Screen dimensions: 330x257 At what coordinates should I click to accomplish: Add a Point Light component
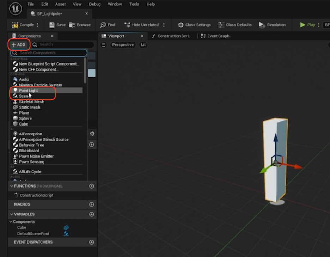[x=46, y=91]
